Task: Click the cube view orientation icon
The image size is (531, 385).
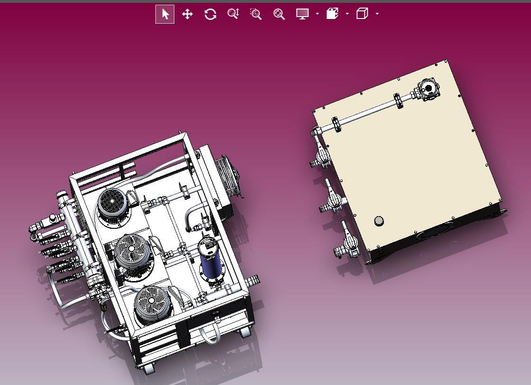Action: tap(362, 14)
